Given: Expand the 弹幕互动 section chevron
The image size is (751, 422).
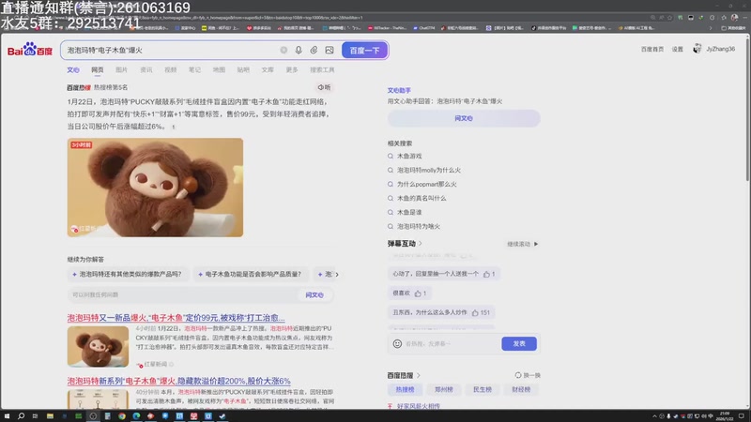Looking at the screenshot, I should point(421,244).
